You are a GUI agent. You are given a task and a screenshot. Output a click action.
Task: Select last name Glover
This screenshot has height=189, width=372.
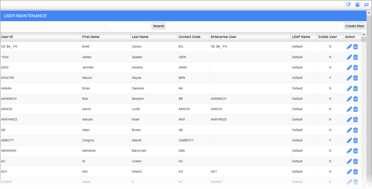click(x=137, y=47)
